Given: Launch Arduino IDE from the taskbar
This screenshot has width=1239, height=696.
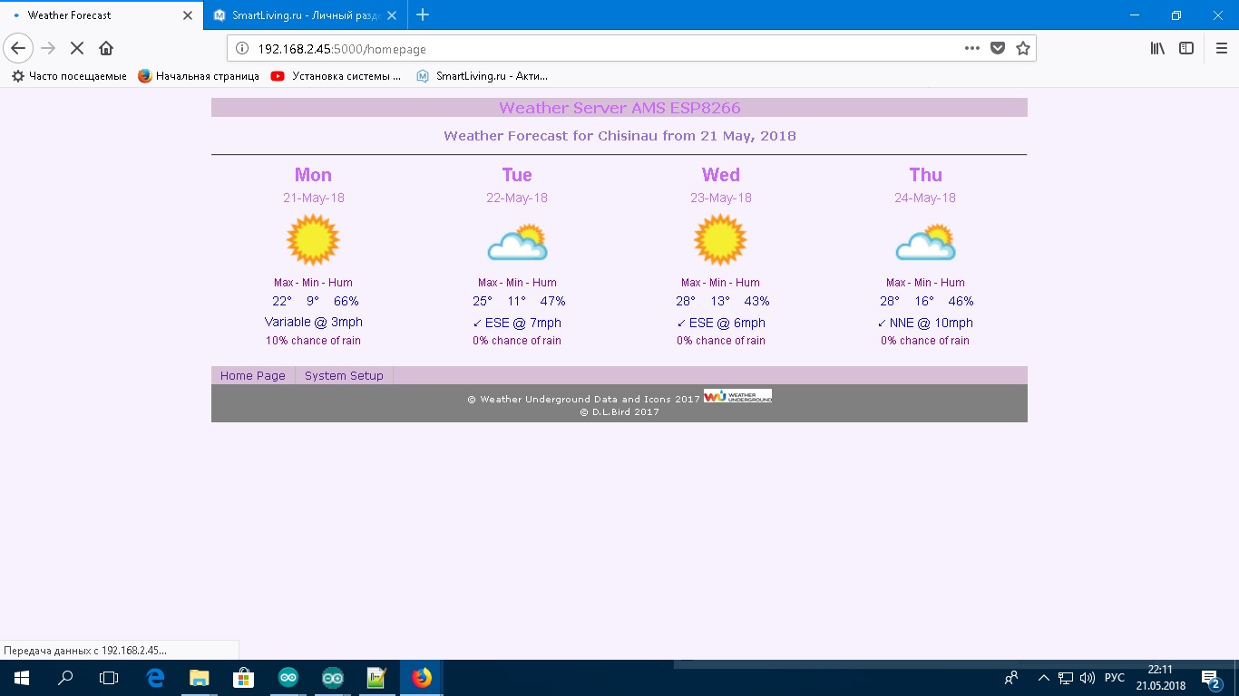Looking at the screenshot, I should tap(288, 678).
